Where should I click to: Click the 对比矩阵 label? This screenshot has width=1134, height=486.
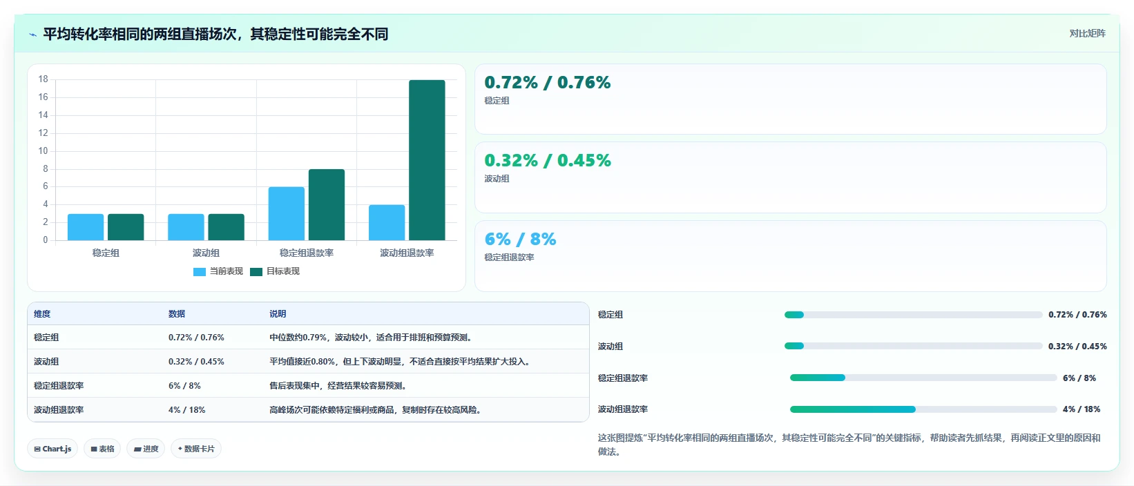(1087, 34)
